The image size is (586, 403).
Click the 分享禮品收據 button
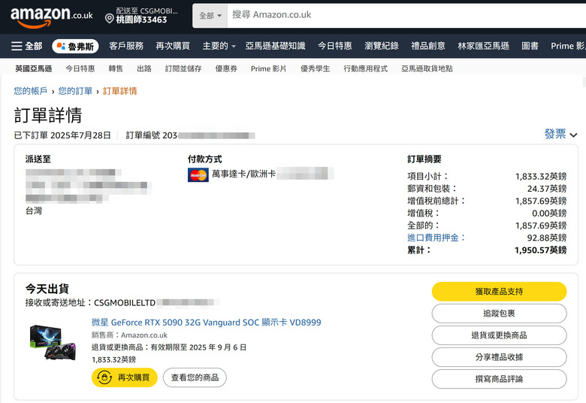point(499,357)
